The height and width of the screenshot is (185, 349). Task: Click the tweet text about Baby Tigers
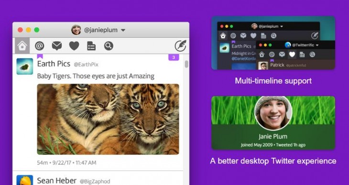(x=96, y=76)
